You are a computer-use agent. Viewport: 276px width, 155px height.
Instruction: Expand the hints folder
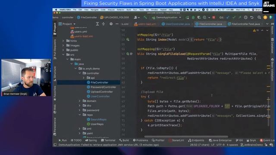click(x=63, y=41)
